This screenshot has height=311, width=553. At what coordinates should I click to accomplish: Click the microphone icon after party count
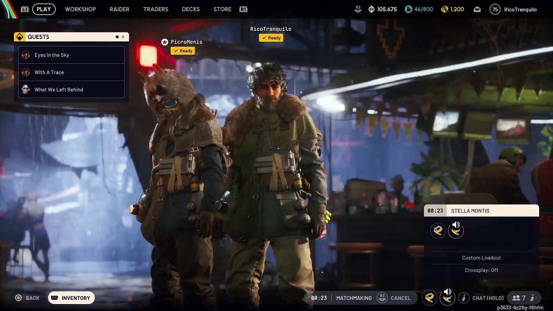532,298
